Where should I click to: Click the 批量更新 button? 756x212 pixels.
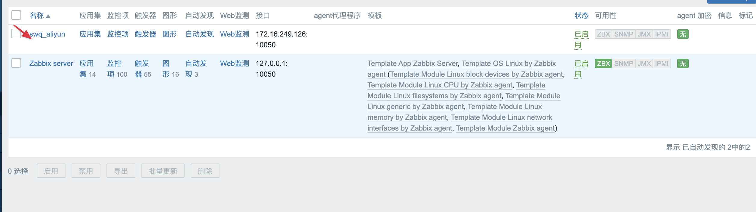(163, 171)
